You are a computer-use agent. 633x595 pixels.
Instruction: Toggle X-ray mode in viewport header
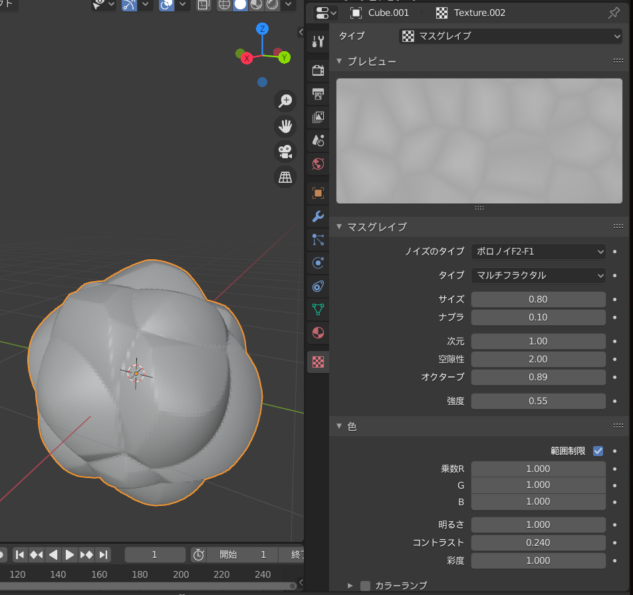click(203, 5)
